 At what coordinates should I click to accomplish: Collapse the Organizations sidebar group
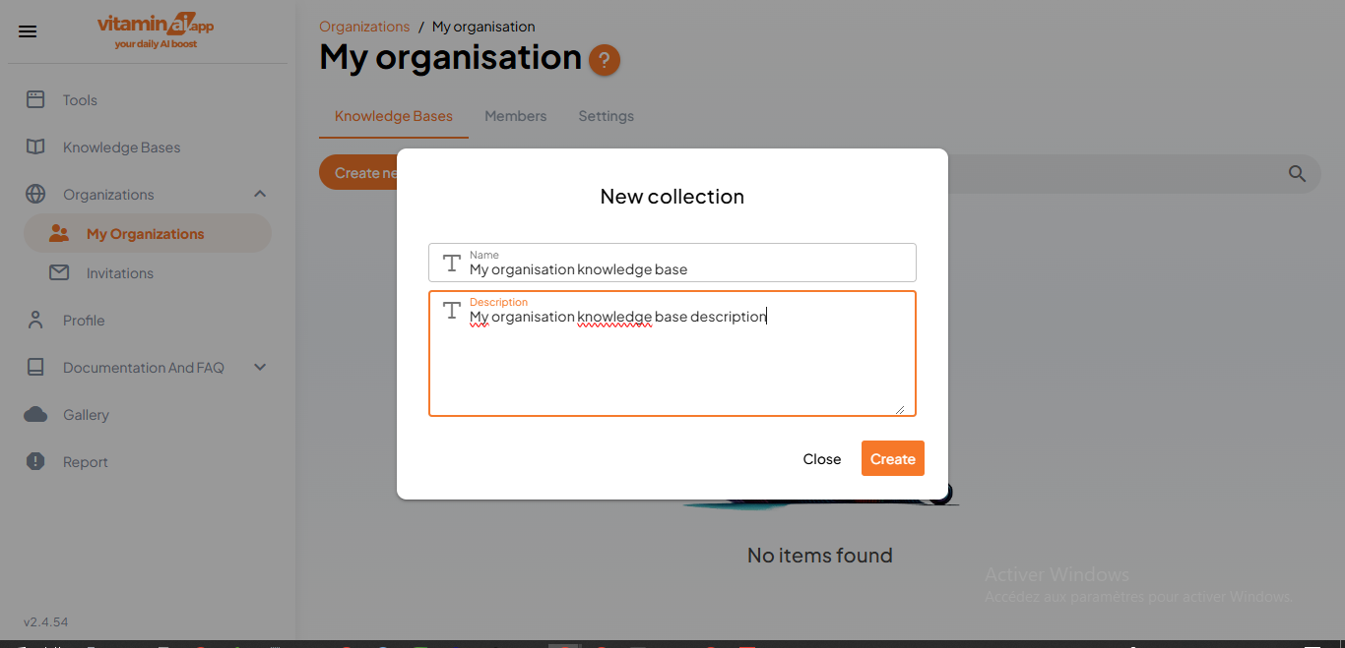coord(260,194)
